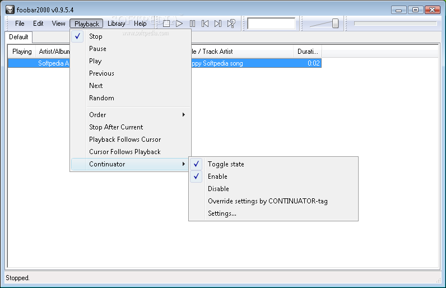446x288 pixels.
Task: Click the foobar2000 title bar icon
Action: [x=10, y=10]
